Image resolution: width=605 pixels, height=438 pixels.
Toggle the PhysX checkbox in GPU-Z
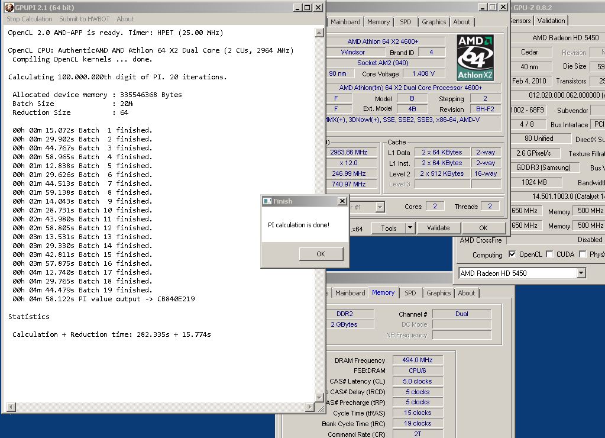tap(583, 254)
